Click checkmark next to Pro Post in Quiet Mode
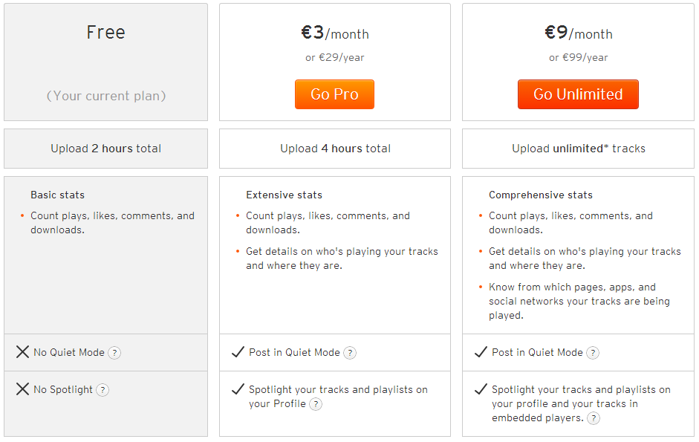 (x=238, y=352)
